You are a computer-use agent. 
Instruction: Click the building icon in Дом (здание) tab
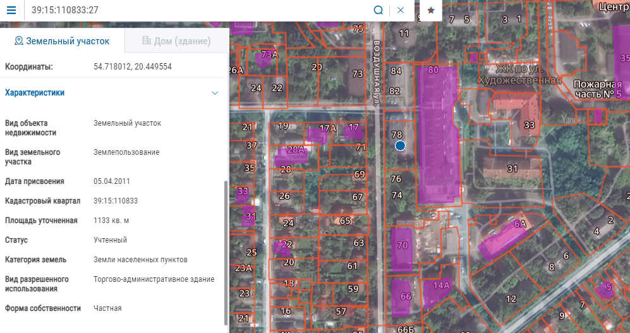[x=146, y=40]
